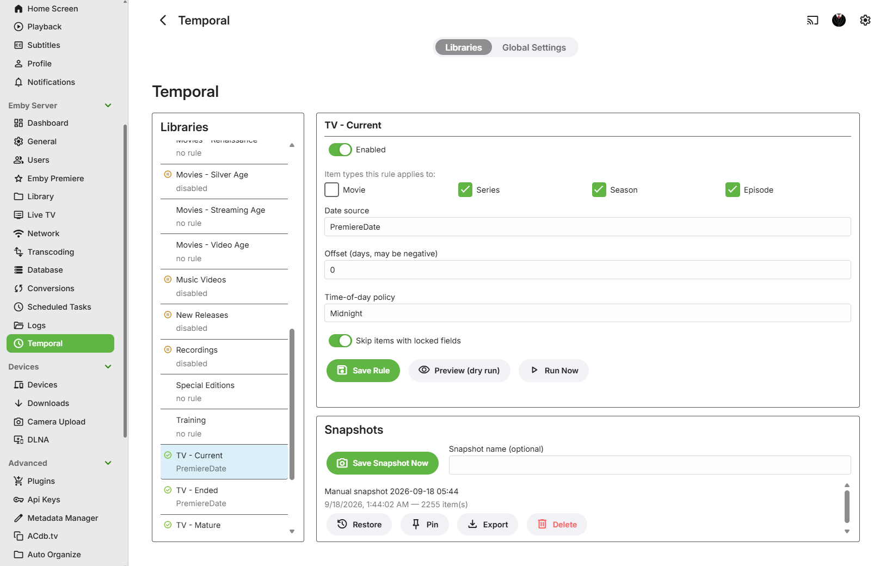
Task: Open the user avatar menu
Action: click(839, 21)
